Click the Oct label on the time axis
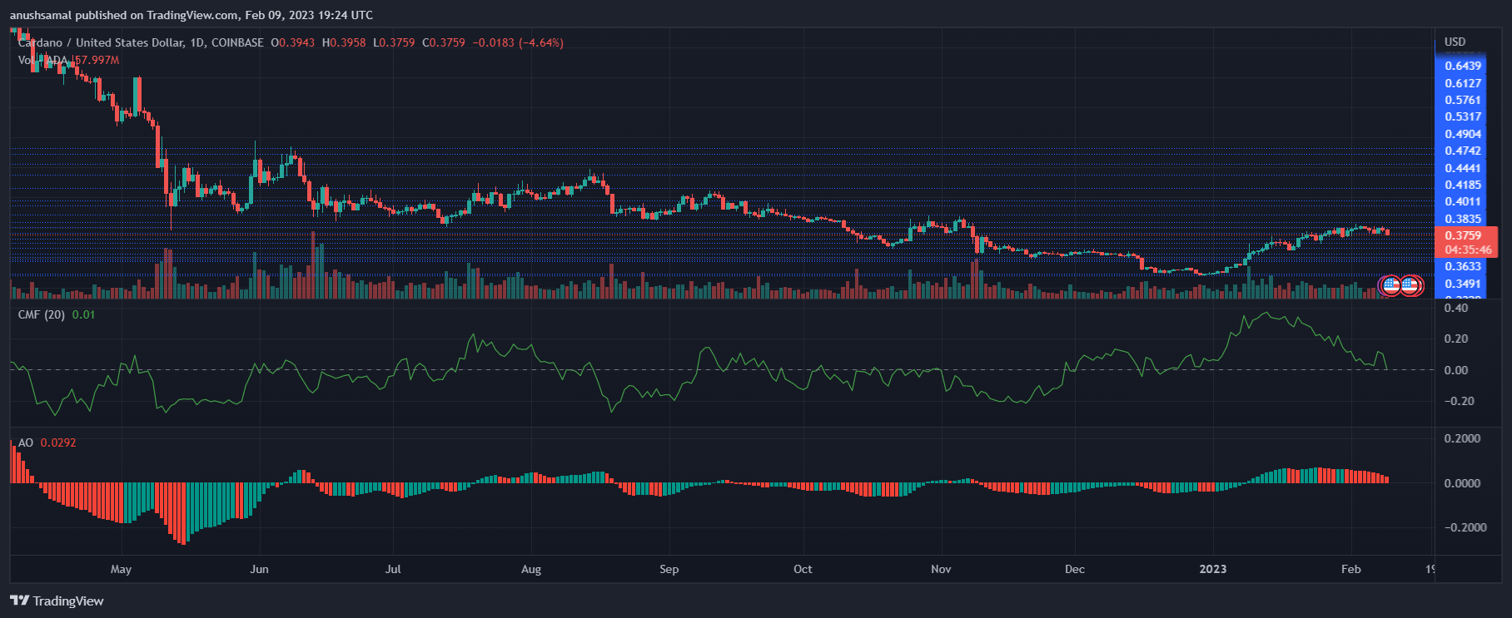The width and height of the screenshot is (1512, 618). pyautogui.click(x=803, y=569)
